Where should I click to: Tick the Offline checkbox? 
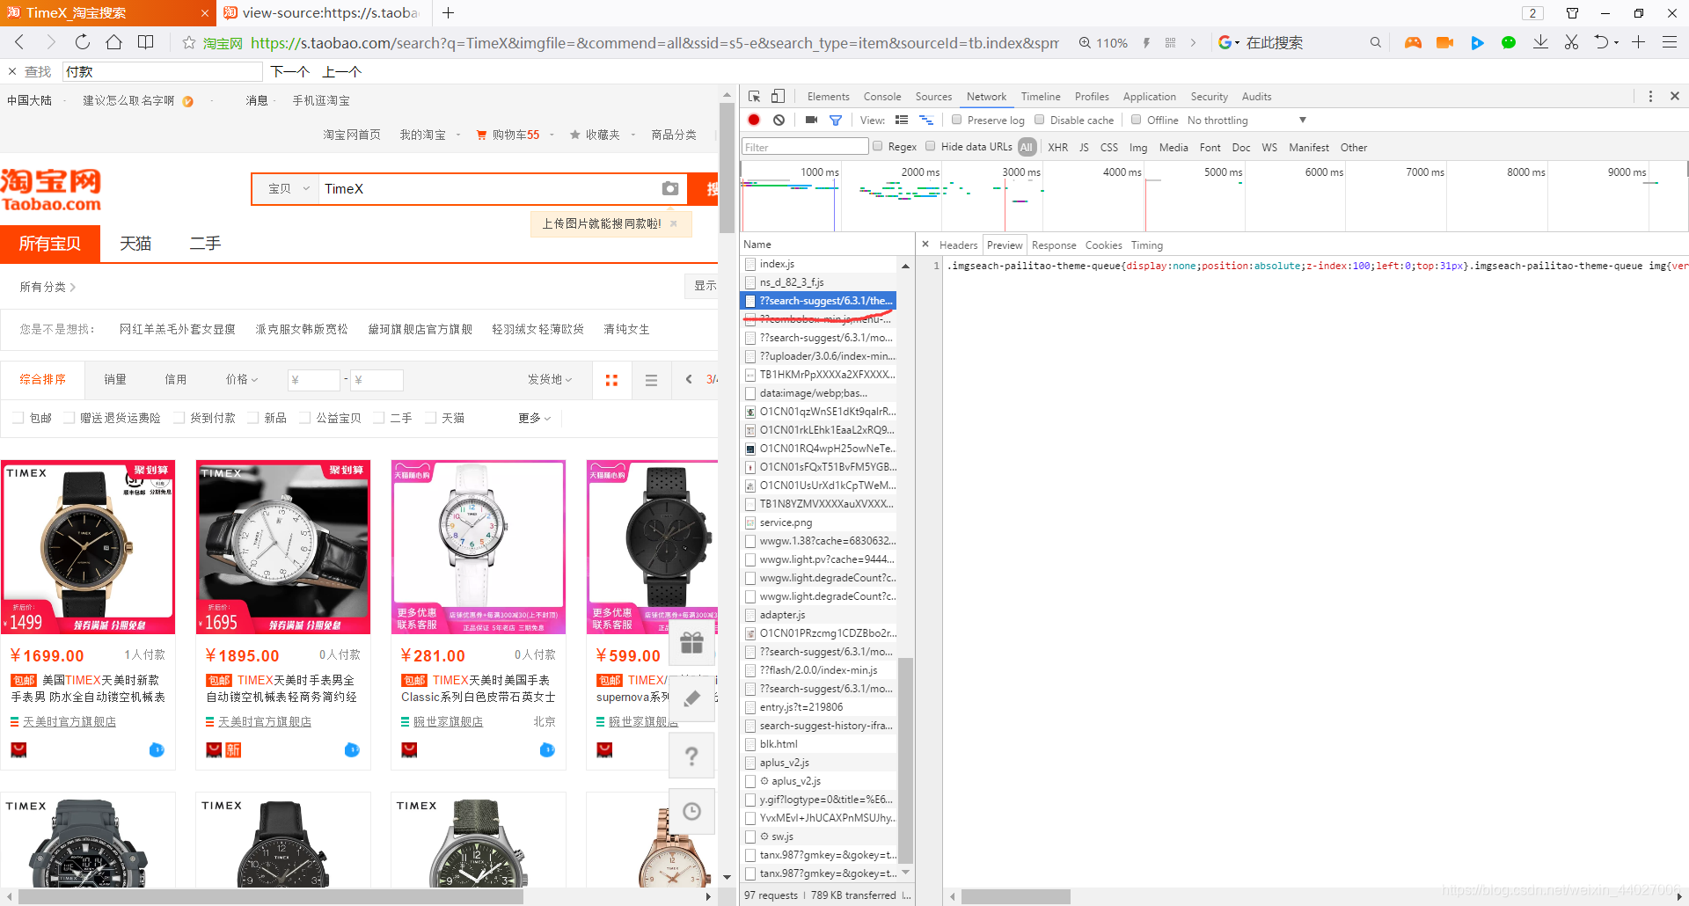(x=1137, y=120)
